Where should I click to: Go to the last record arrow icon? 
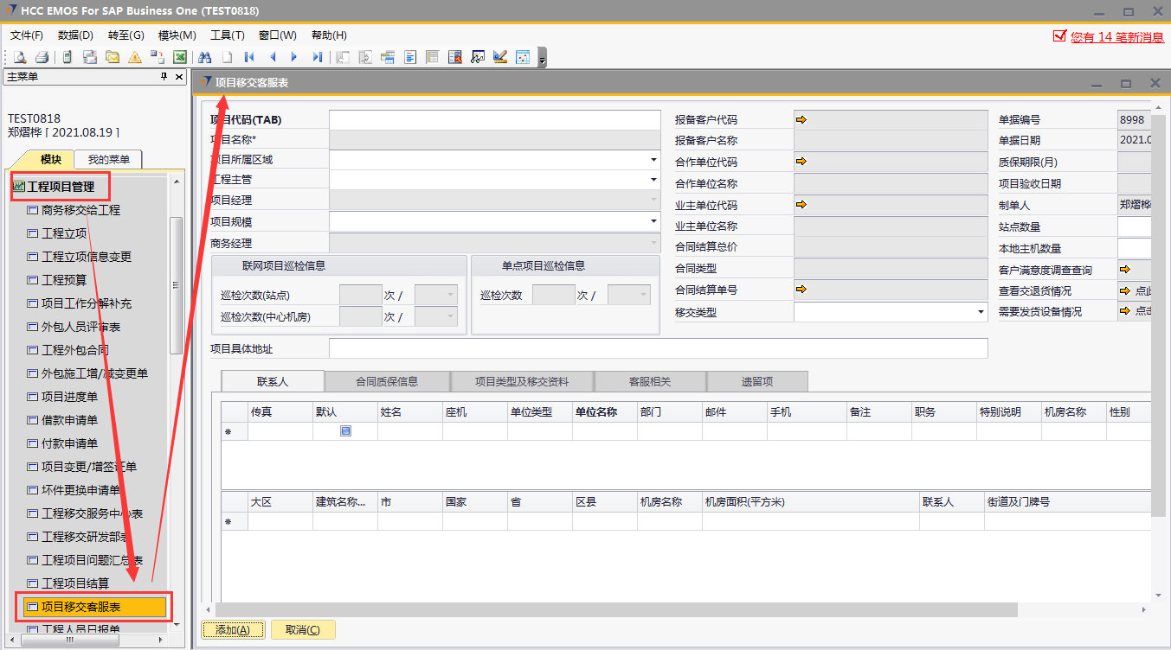317,57
